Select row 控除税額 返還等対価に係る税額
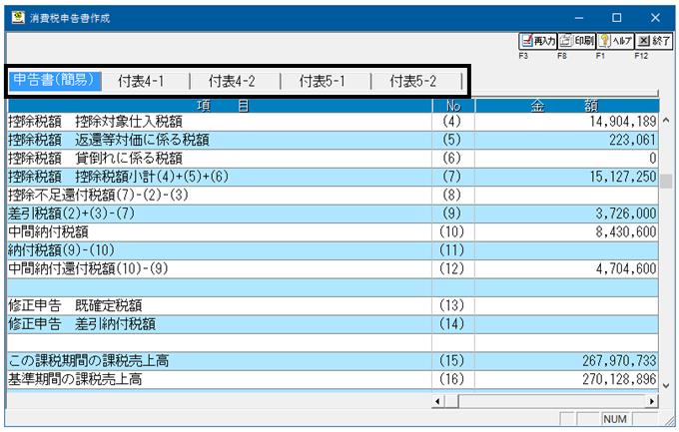The height and width of the screenshot is (432, 679). coord(334,140)
